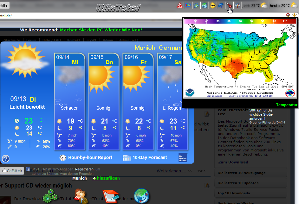Click the US high temperature map image
The width and height of the screenshot is (299, 204).
click(240, 58)
